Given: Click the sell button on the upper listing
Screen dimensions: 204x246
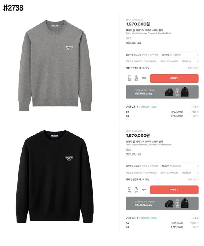Looking at the screenshot, I should tap(144, 78).
